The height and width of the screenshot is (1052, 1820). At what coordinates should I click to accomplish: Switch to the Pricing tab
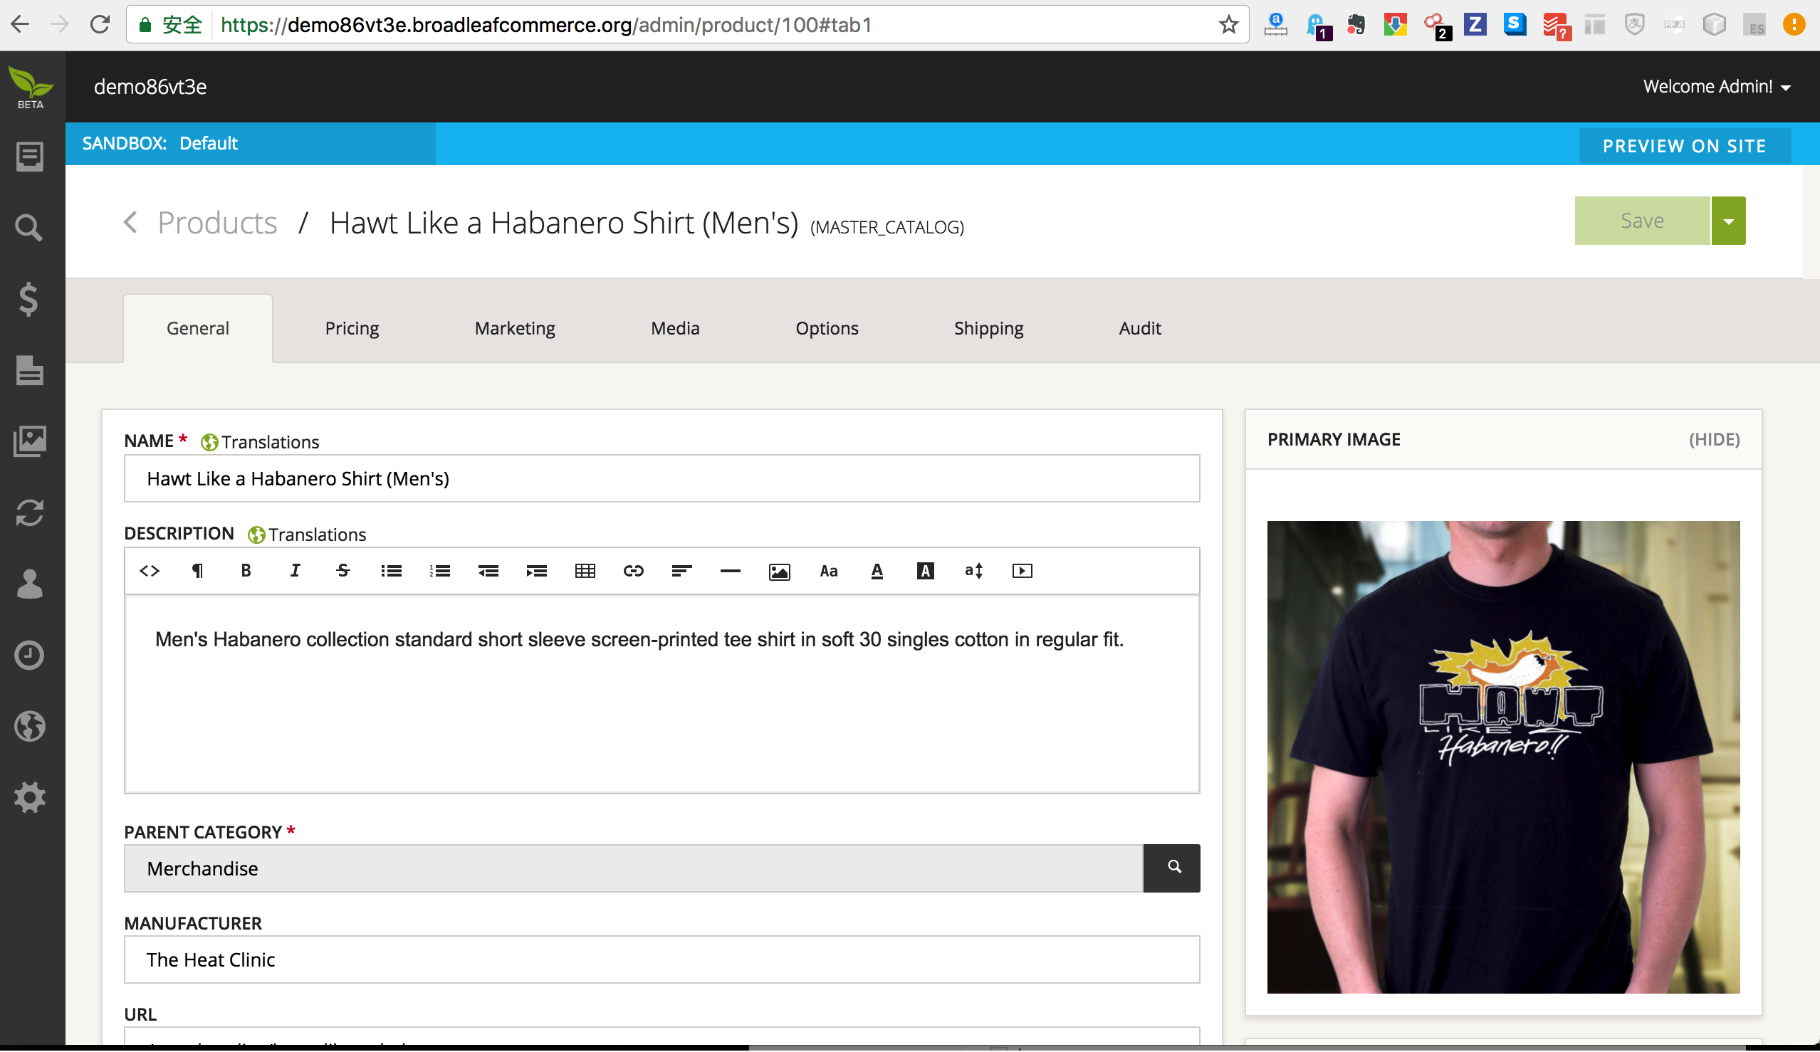[352, 329]
